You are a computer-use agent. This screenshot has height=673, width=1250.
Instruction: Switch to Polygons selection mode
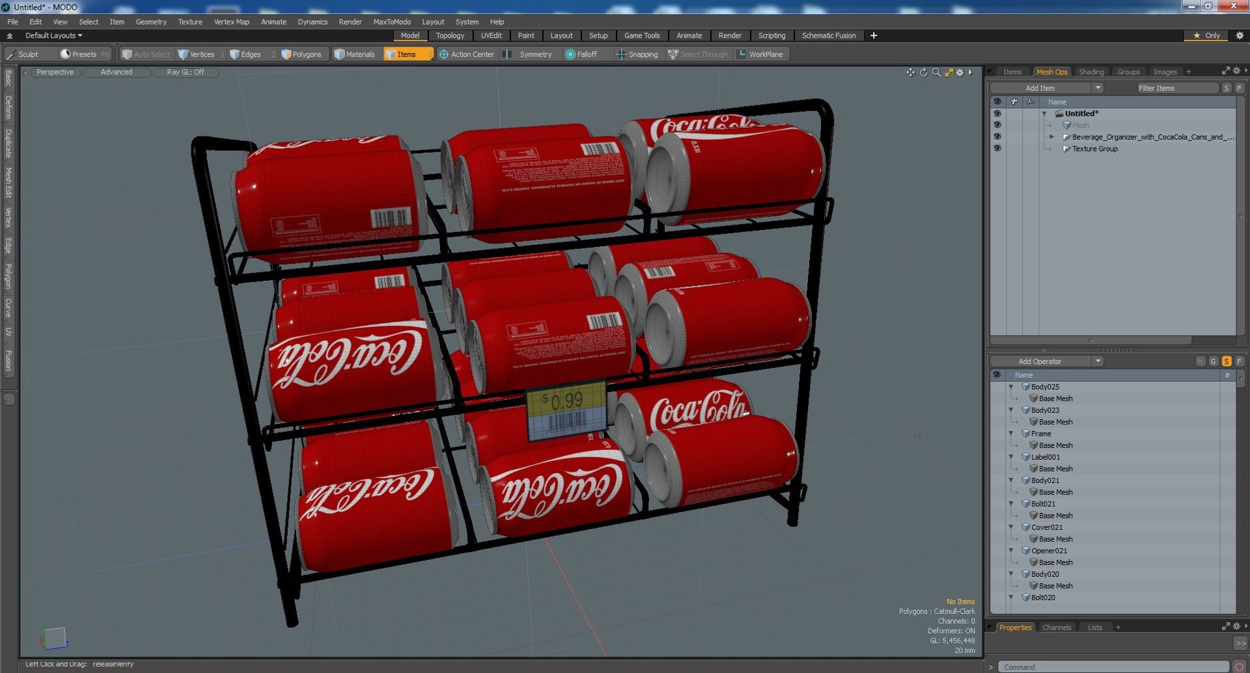(301, 55)
